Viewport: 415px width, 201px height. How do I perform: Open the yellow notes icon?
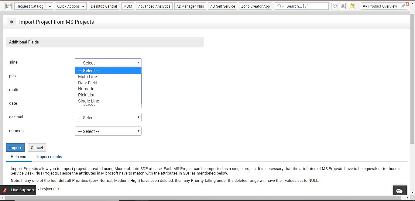352,6
